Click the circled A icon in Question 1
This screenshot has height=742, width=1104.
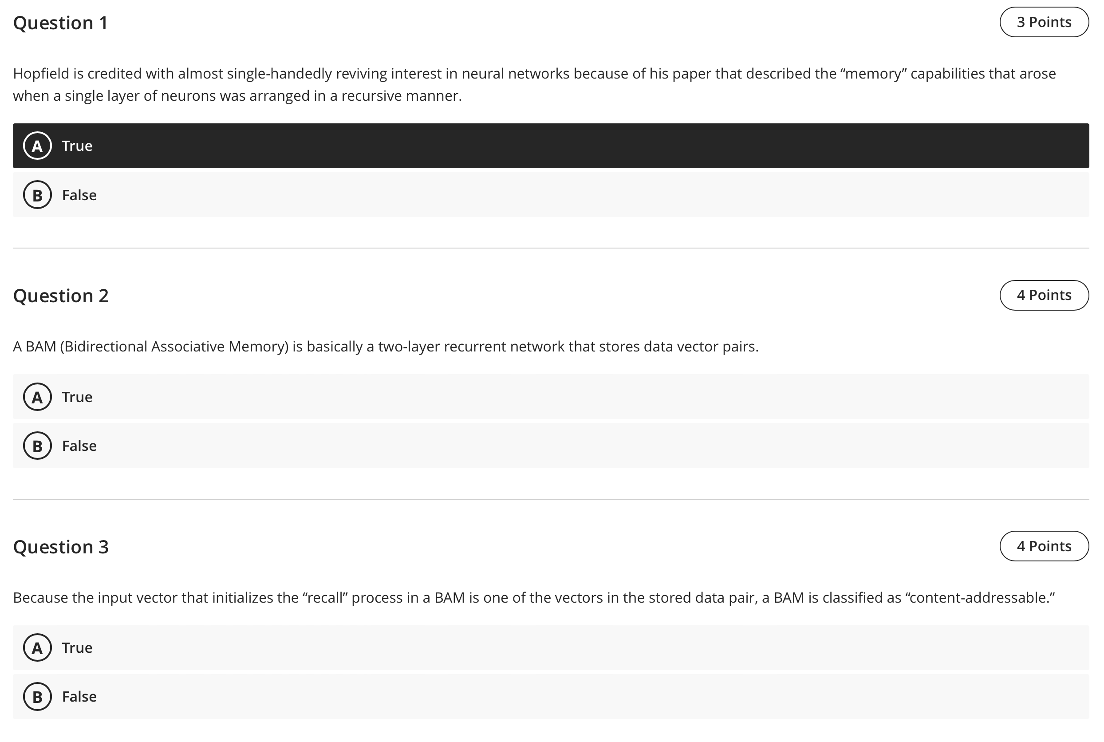37,146
